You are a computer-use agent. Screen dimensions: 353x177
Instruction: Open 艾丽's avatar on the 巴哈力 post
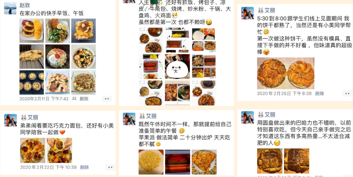point(248,117)
